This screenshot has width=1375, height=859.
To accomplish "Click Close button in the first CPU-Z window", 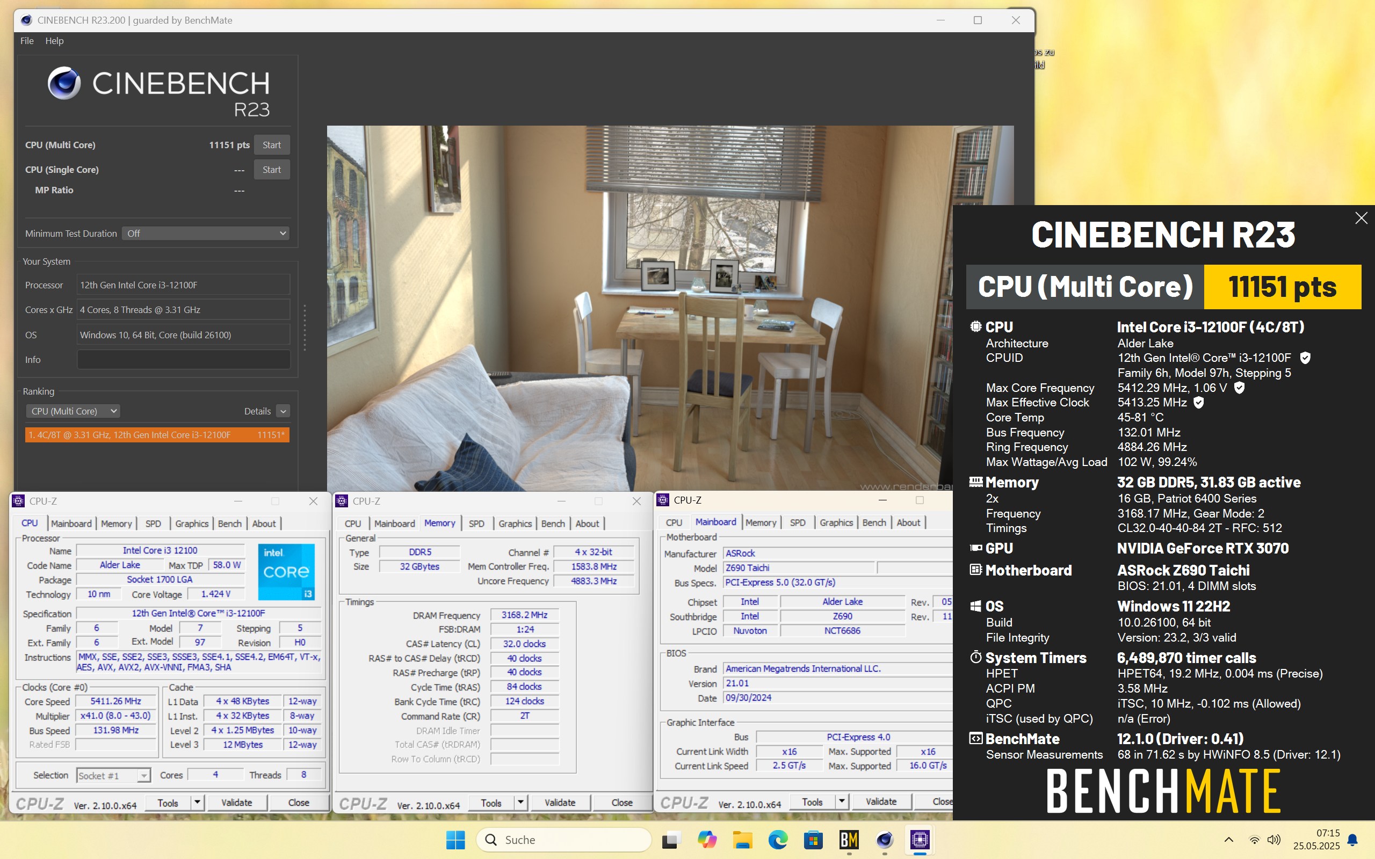I will [x=298, y=802].
